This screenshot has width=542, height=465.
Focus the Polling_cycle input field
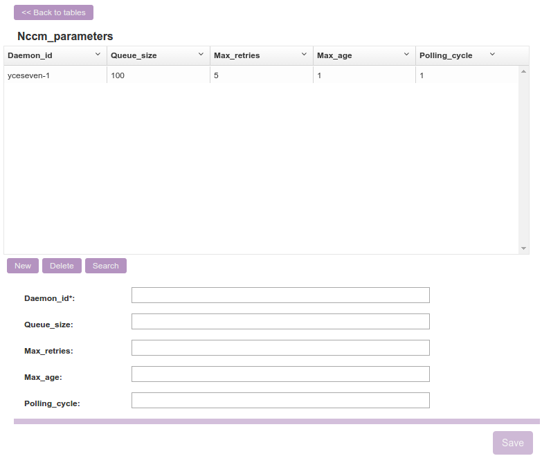coord(280,401)
